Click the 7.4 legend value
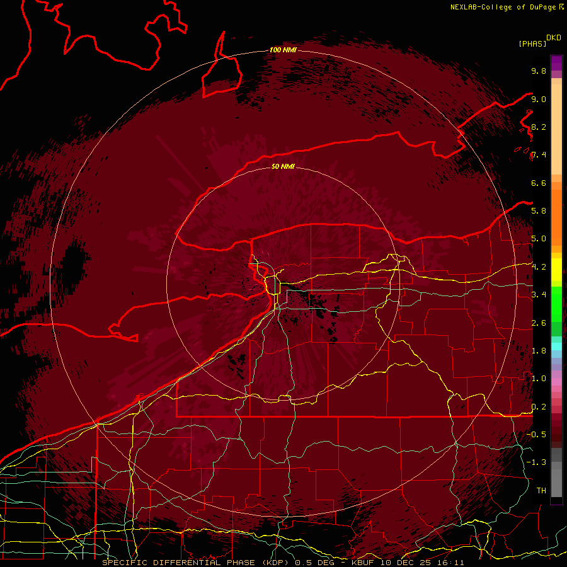Viewport: 567px width, 567px height. (539, 155)
